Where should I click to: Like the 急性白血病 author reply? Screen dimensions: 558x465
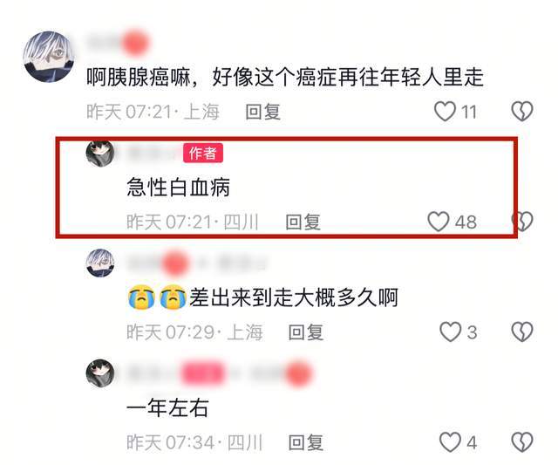pos(439,222)
